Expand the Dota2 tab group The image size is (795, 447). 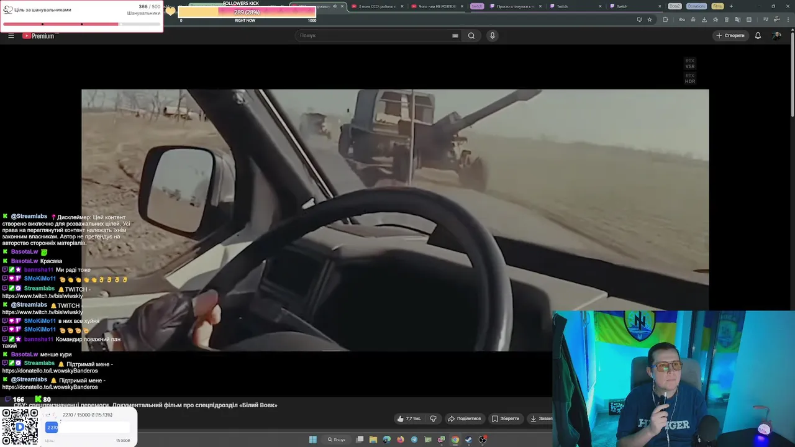click(675, 6)
